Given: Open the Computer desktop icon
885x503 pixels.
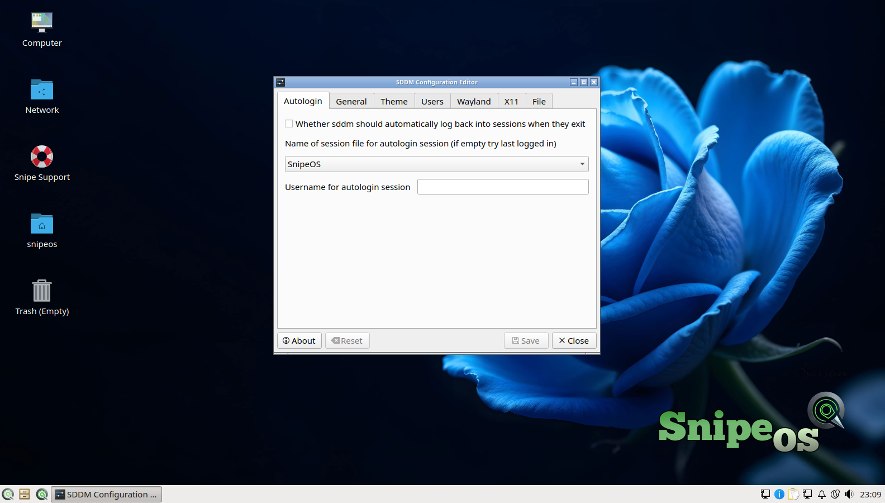Looking at the screenshot, I should (x=42, y=30).
